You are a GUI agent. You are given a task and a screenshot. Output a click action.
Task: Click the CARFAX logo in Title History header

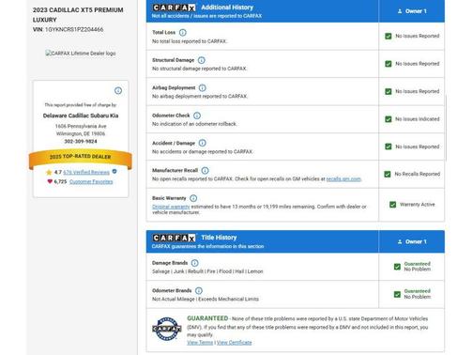[174, 238]
